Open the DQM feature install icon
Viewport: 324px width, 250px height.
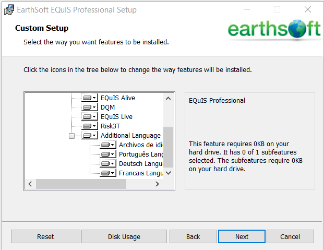pos(90,108)
